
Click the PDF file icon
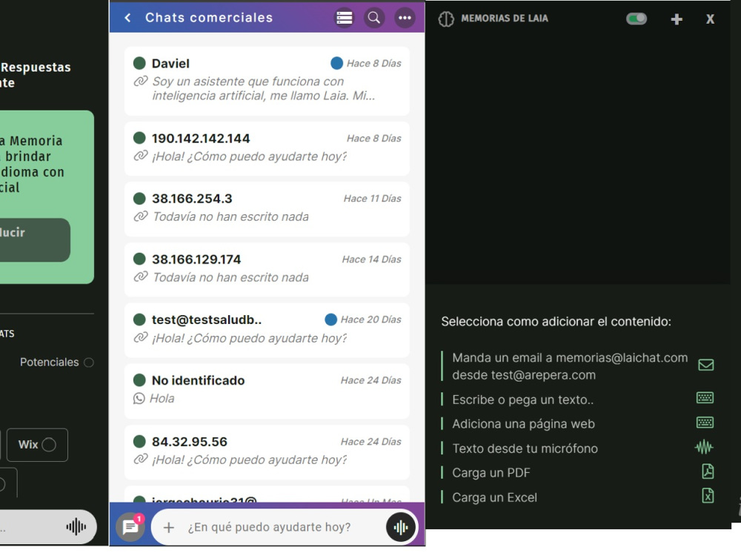pyautogui.click(x=708, y=471)
